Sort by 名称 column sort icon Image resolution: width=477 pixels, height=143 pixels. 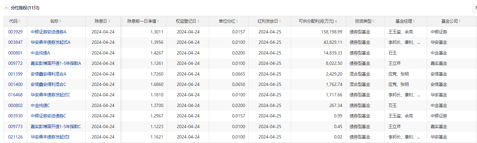(60, 21)
